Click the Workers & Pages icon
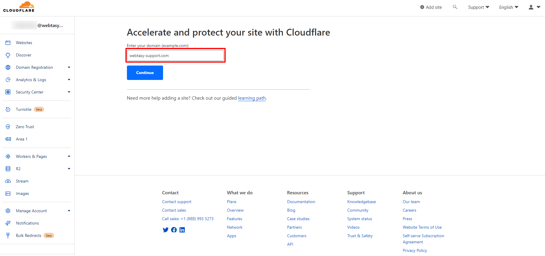 (8, 156)
